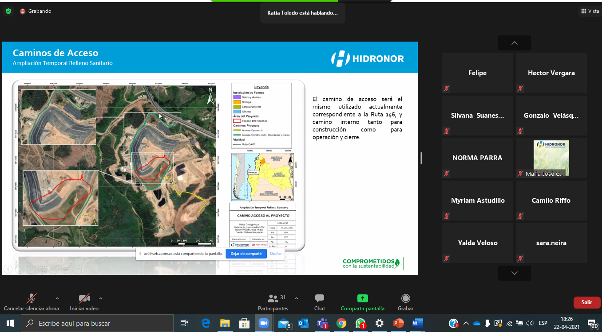The image size is (602, 332).
Task: Click green Compartir pantalla icon
Action: 362,298
